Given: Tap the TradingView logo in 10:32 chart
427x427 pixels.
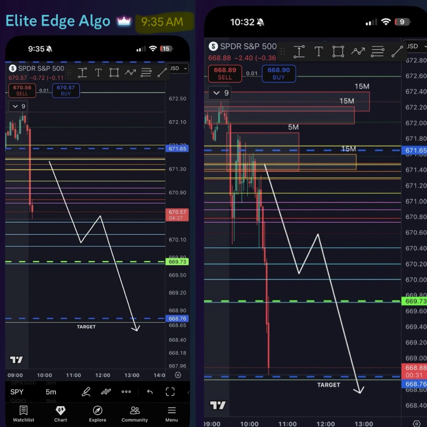Looking at the screenshot, I should [x=218, y=405].
